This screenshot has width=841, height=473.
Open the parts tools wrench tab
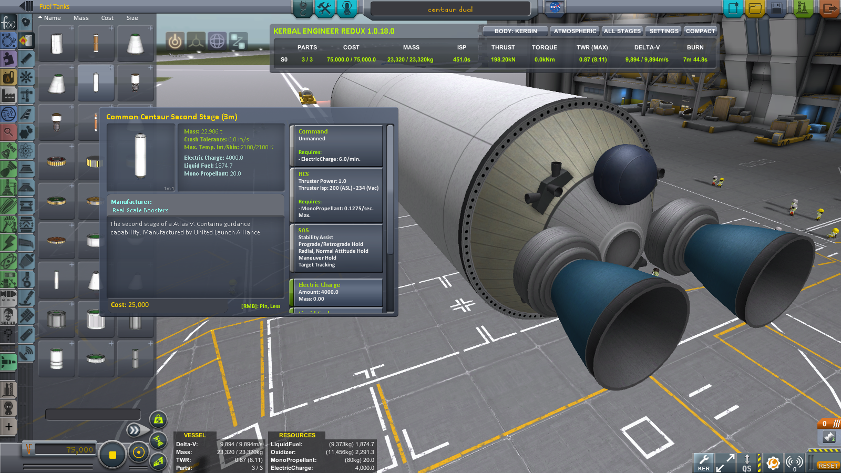pyautogui.click(x=325, y=8)
